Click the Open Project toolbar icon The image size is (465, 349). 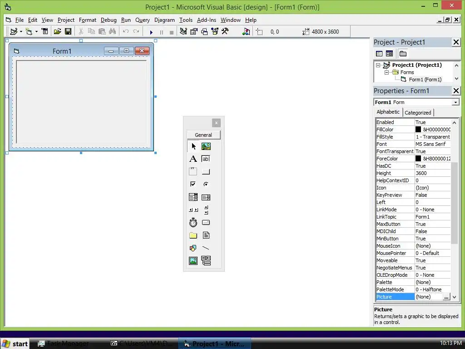(58, 31)
